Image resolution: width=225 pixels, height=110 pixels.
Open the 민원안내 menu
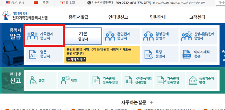158,17
